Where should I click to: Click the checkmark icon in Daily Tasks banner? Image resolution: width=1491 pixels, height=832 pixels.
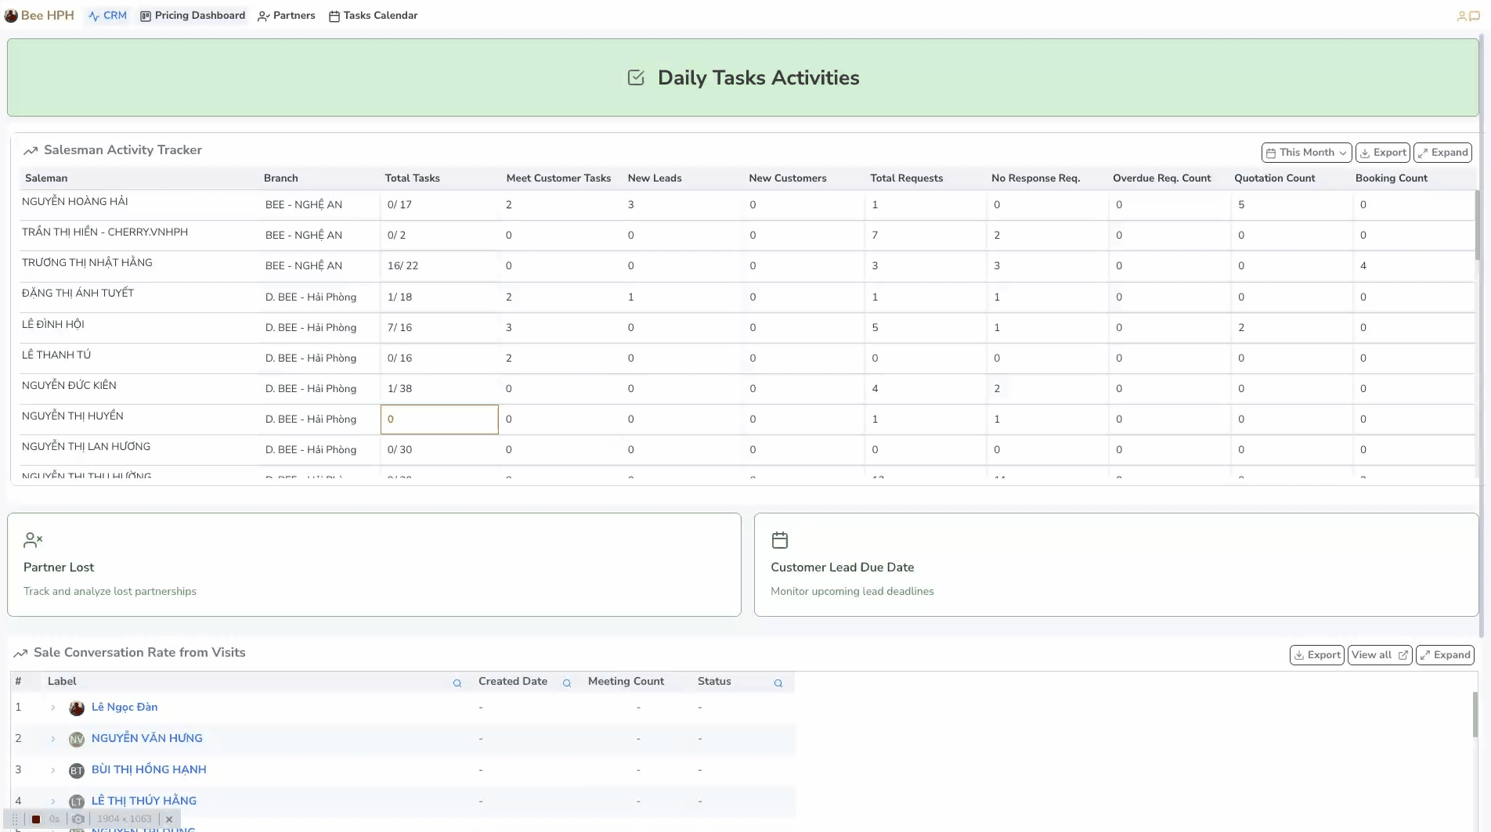pyautogui.click(x=635, y=77)
